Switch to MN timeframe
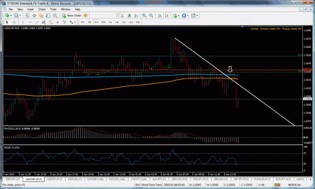The height and width of the screenshot is (189, 315). pyautogui.click(x=138, y=22)
